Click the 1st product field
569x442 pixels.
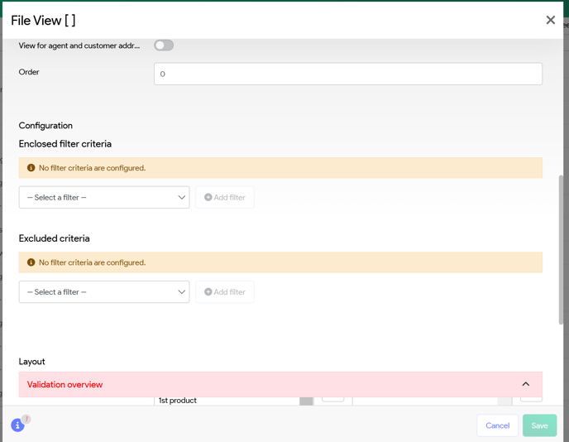(x=225, y=401)
